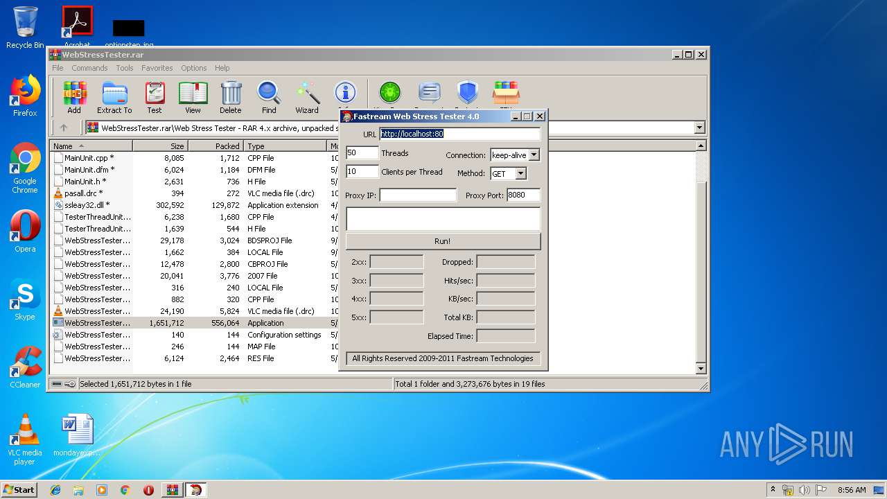Click the Protect blue shield icon
The image size is (887, 499).
[x=468, y=93]
